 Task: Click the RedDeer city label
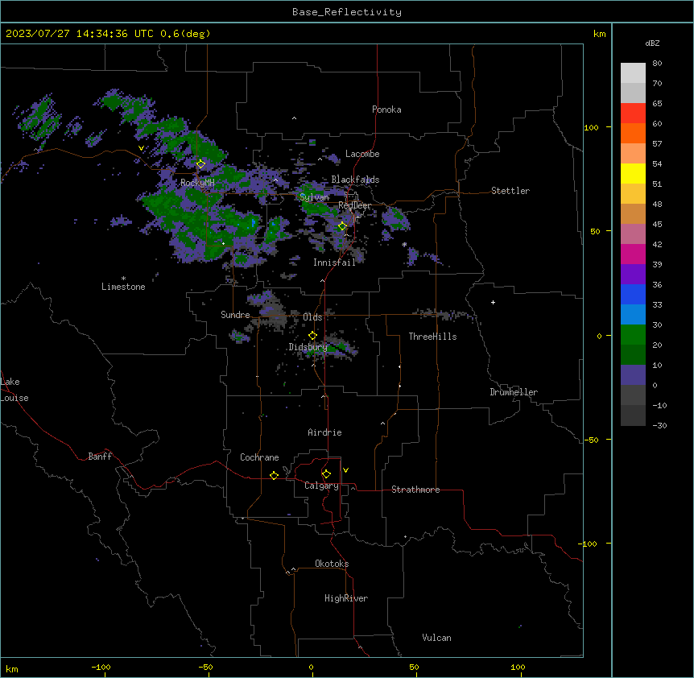tap(354, 205)
